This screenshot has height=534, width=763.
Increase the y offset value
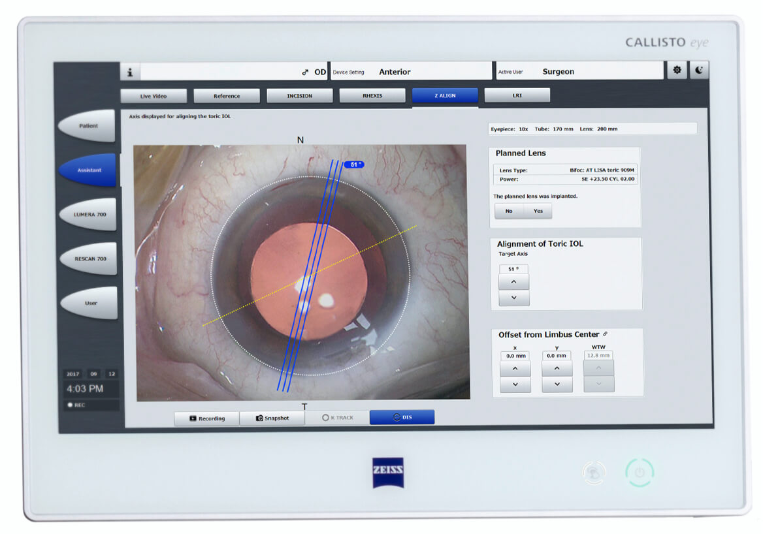(557, 368)
